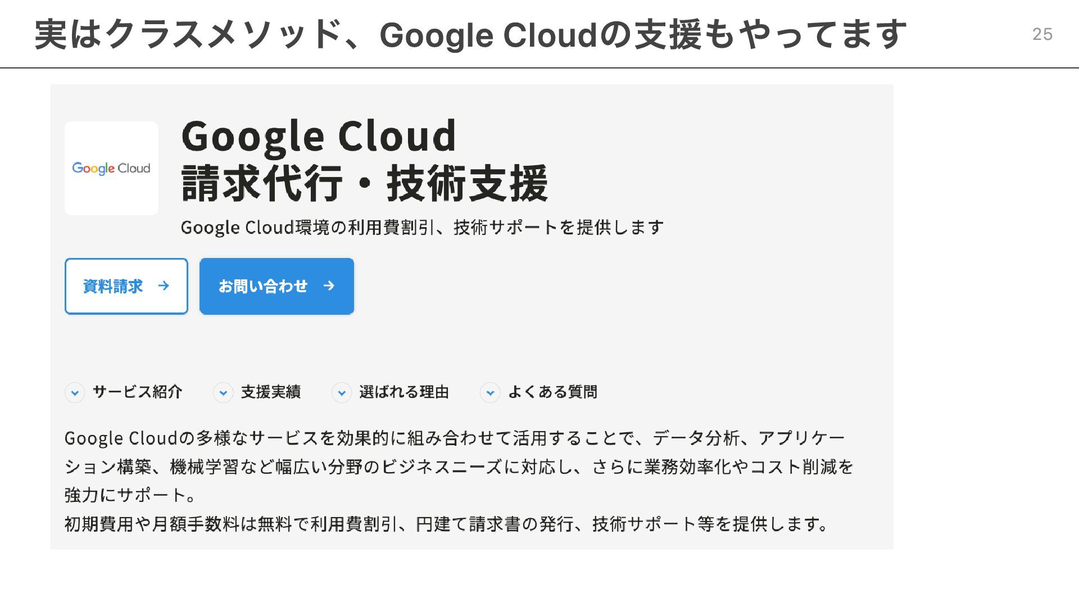1079x607 pixels.
Task: Jump to よくある質問 section link
Action: pyautogui.click(x=552, y=392)
